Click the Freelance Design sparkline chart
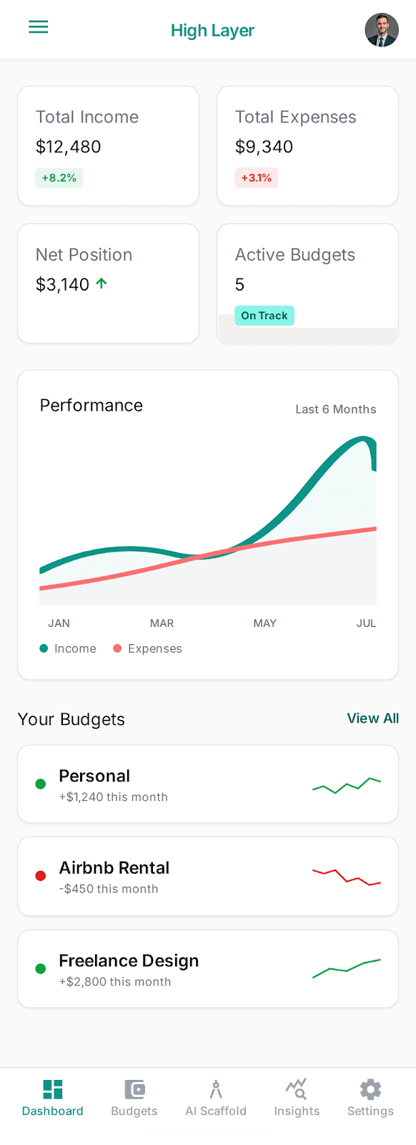The image size is (416, 1145). 347,968
